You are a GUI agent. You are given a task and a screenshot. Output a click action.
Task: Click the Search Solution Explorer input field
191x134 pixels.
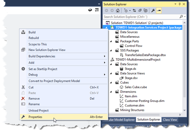click(141, 17)
